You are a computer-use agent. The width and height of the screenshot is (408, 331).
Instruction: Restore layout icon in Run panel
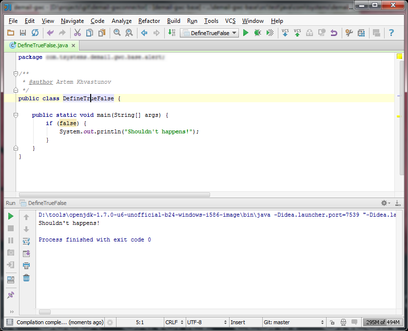click(x=11, y=280)
